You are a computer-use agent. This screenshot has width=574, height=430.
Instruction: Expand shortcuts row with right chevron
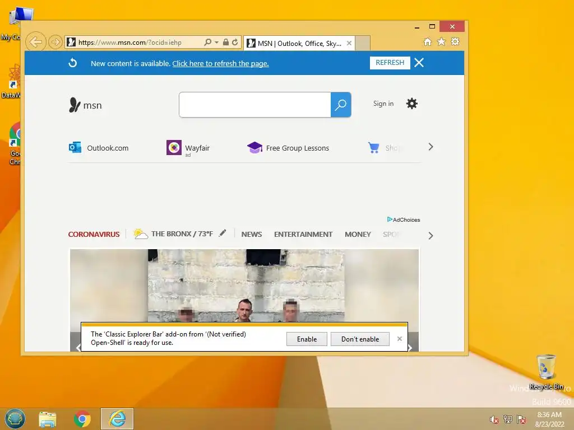click(x=431, y=147)
